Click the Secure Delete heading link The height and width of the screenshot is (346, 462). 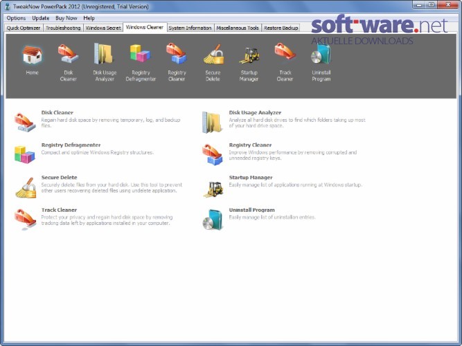[x=60, y=177]
